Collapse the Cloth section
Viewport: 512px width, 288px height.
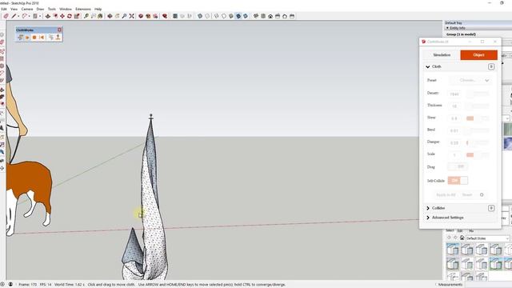[x=428, y=66]
